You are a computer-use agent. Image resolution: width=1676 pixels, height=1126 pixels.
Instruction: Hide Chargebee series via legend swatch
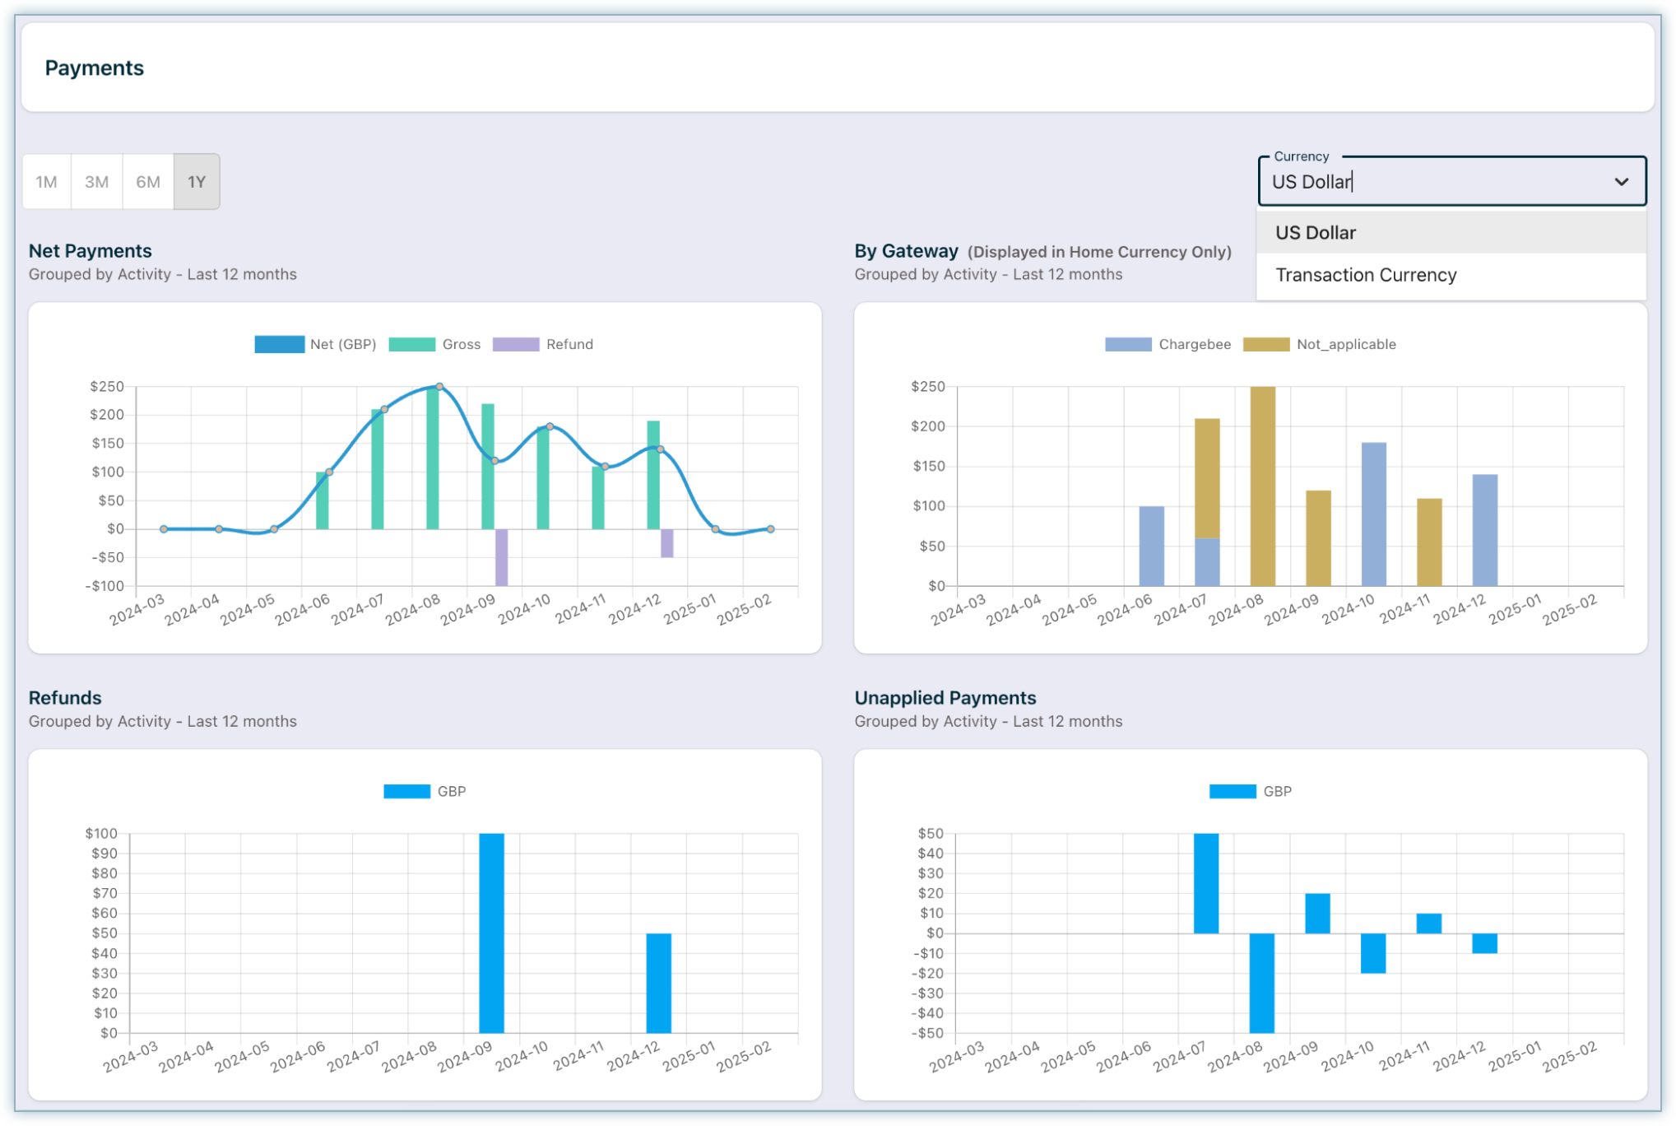pyautogui.click(x=1128, y=345)
